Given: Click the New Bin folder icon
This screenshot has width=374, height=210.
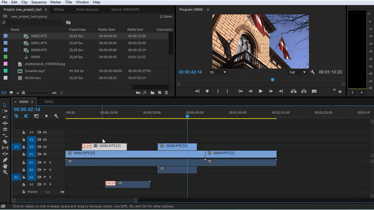Looking at the screenshot, I should coord(153,93).
